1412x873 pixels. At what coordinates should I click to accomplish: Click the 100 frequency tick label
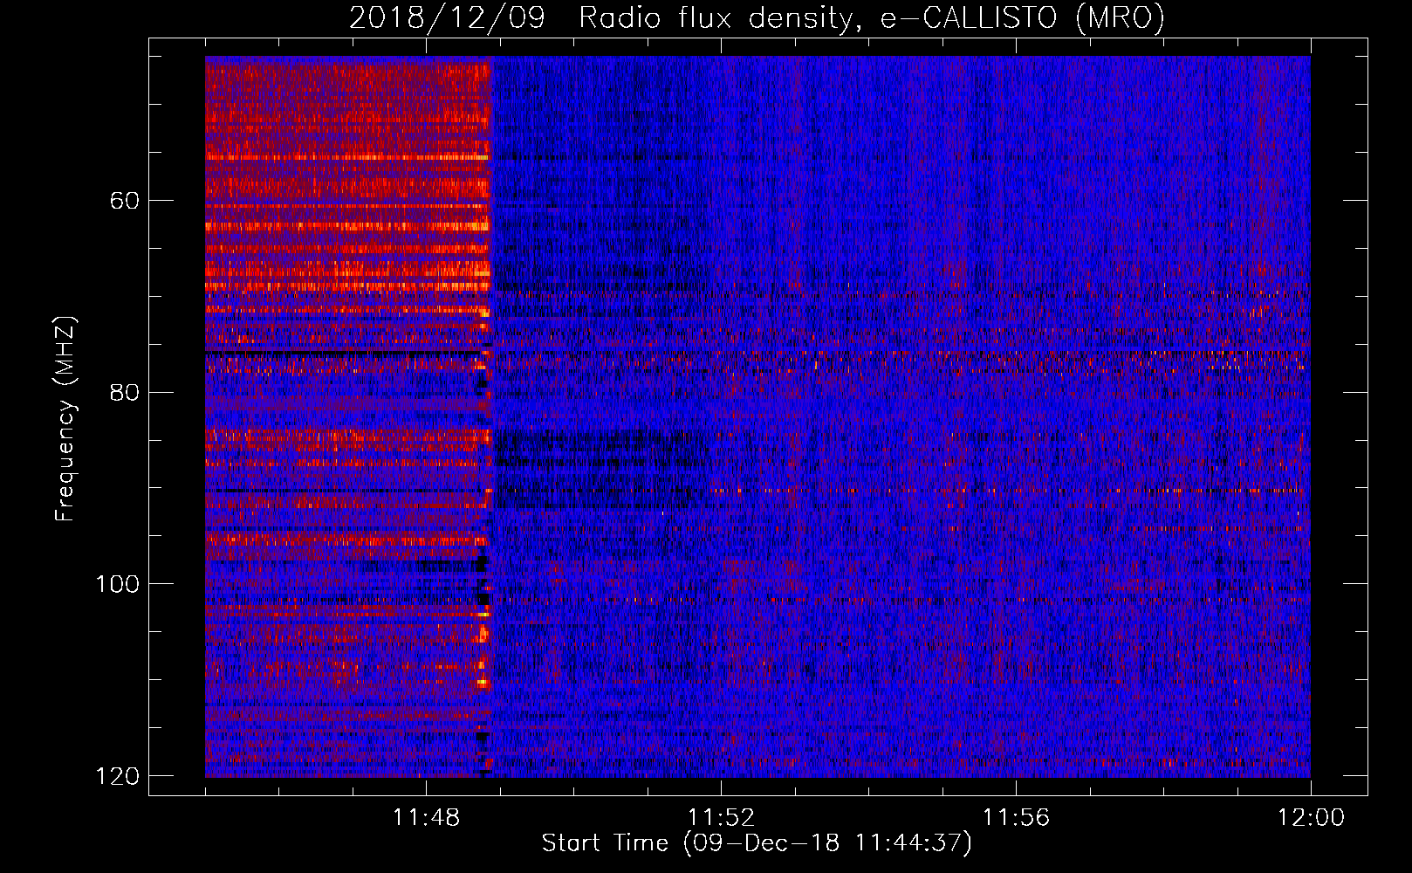click(117, 584)
